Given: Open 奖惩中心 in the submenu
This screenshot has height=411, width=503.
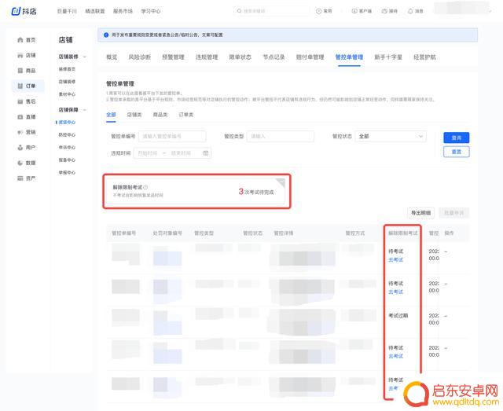Looking at the screenshot, I should pyautogui.click(x=67, y=123).
